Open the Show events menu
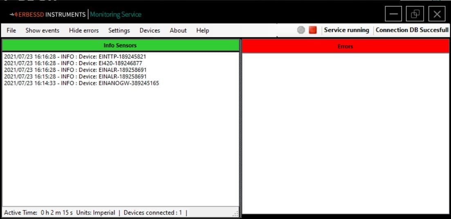This screenshot has width=451, height=219. [42, 31]
